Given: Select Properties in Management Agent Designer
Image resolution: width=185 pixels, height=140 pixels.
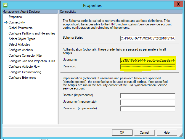Looking at the screenshot, I should (x=15, y=17).
